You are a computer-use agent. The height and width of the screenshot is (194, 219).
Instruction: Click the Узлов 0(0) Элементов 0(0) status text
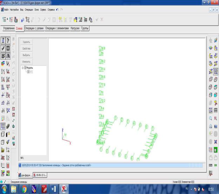tap(184, 182)
